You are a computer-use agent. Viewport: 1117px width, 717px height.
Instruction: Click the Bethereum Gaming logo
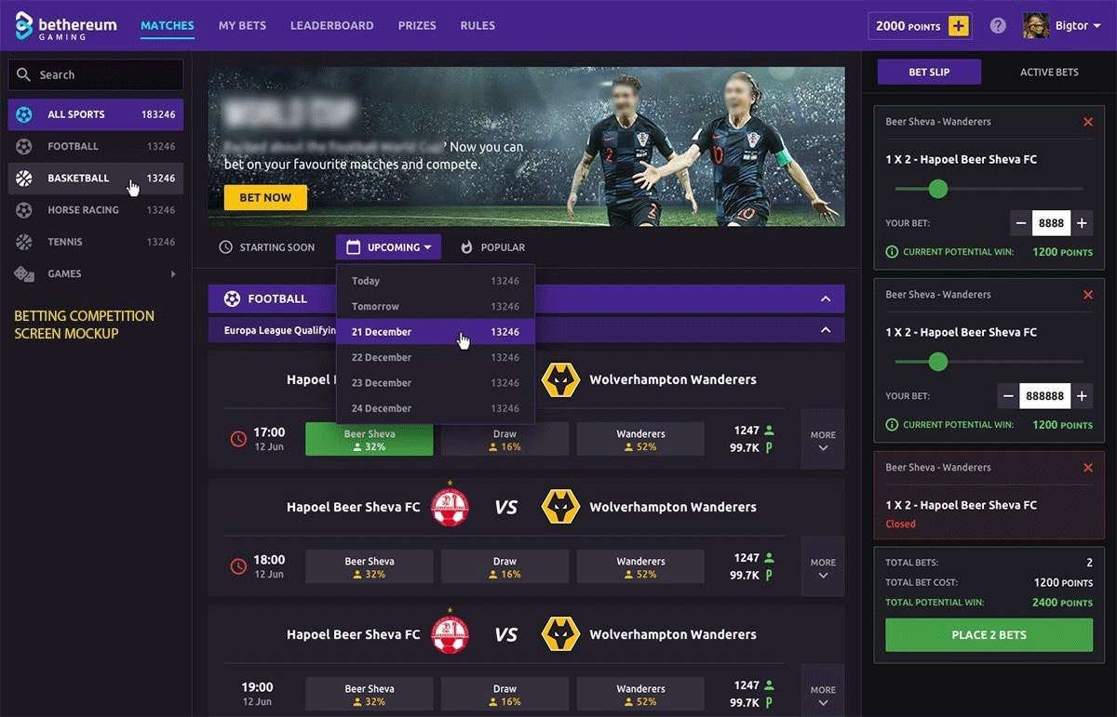(x=66, y=26)
